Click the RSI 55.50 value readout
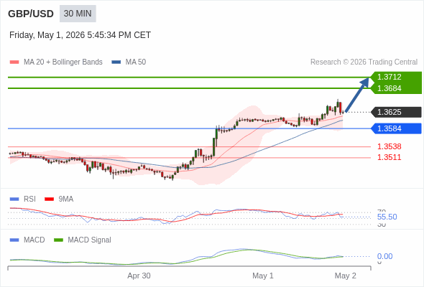424x287 pixels. pos(387,217)
